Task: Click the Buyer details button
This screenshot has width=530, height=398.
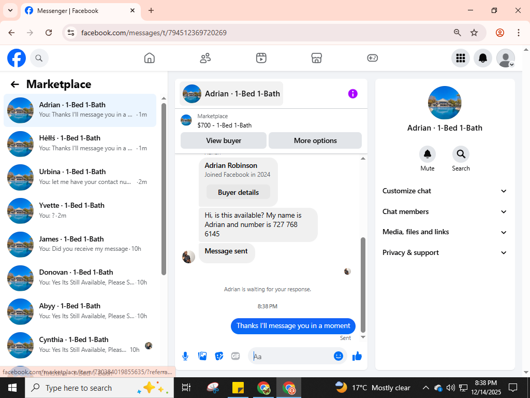Action: coord(238,192)
